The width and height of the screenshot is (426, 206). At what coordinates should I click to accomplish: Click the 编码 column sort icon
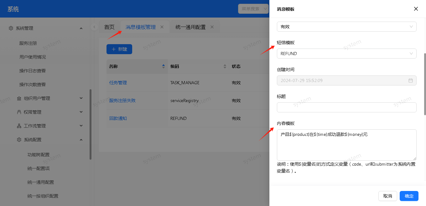(225, 66)
